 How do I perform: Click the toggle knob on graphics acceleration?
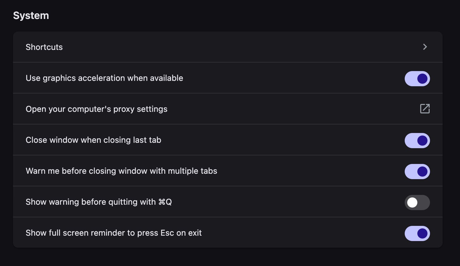[422, 79]
